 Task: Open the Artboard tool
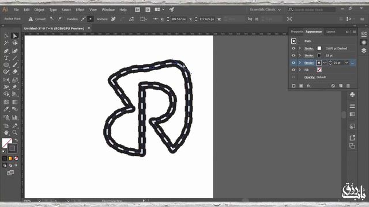[6, 125]
